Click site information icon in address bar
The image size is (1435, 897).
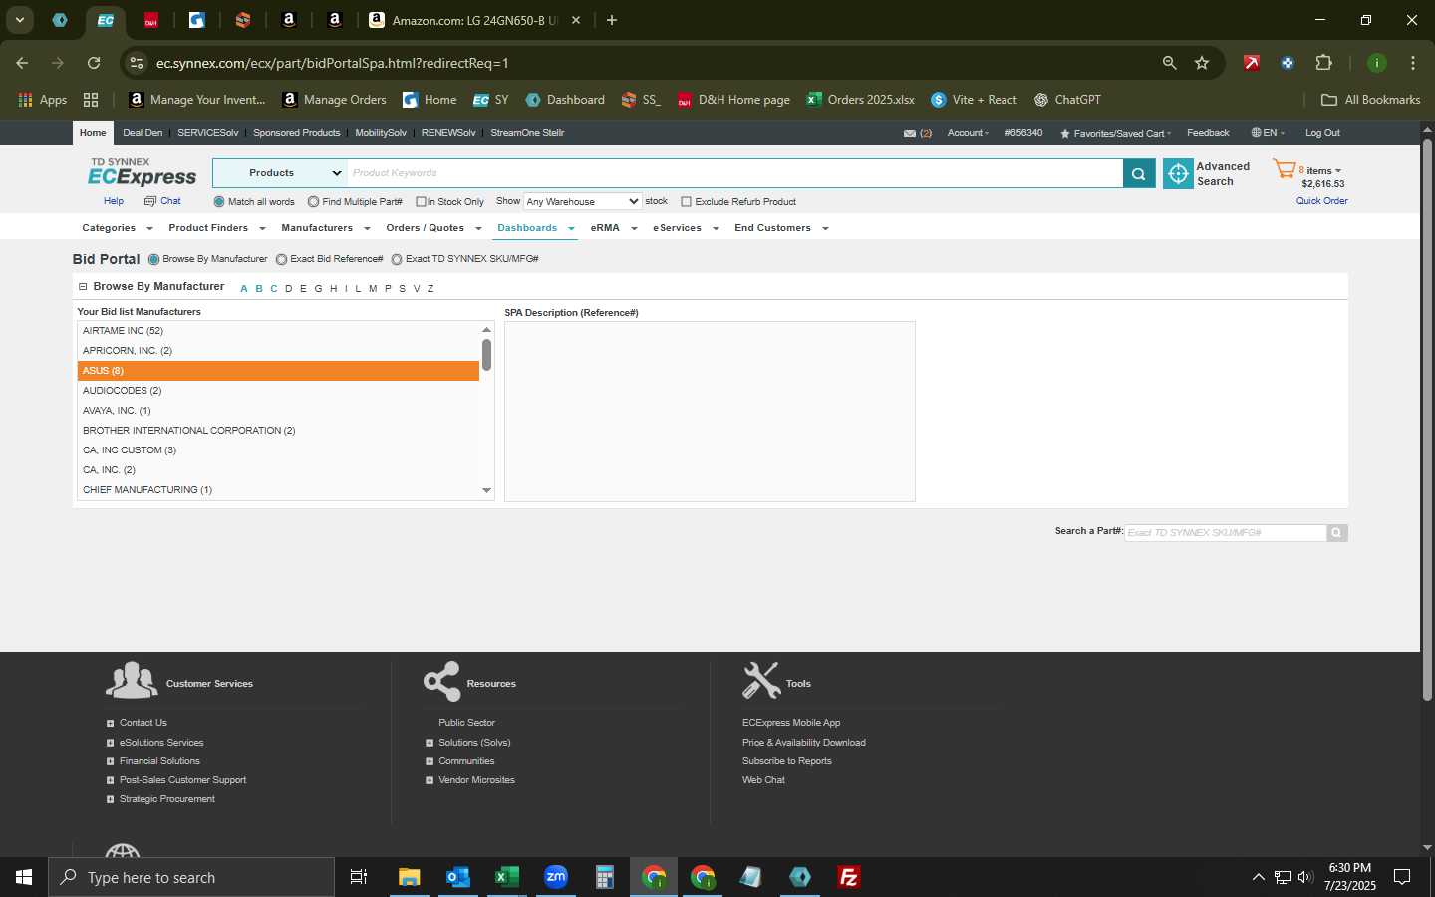[137, 63]
